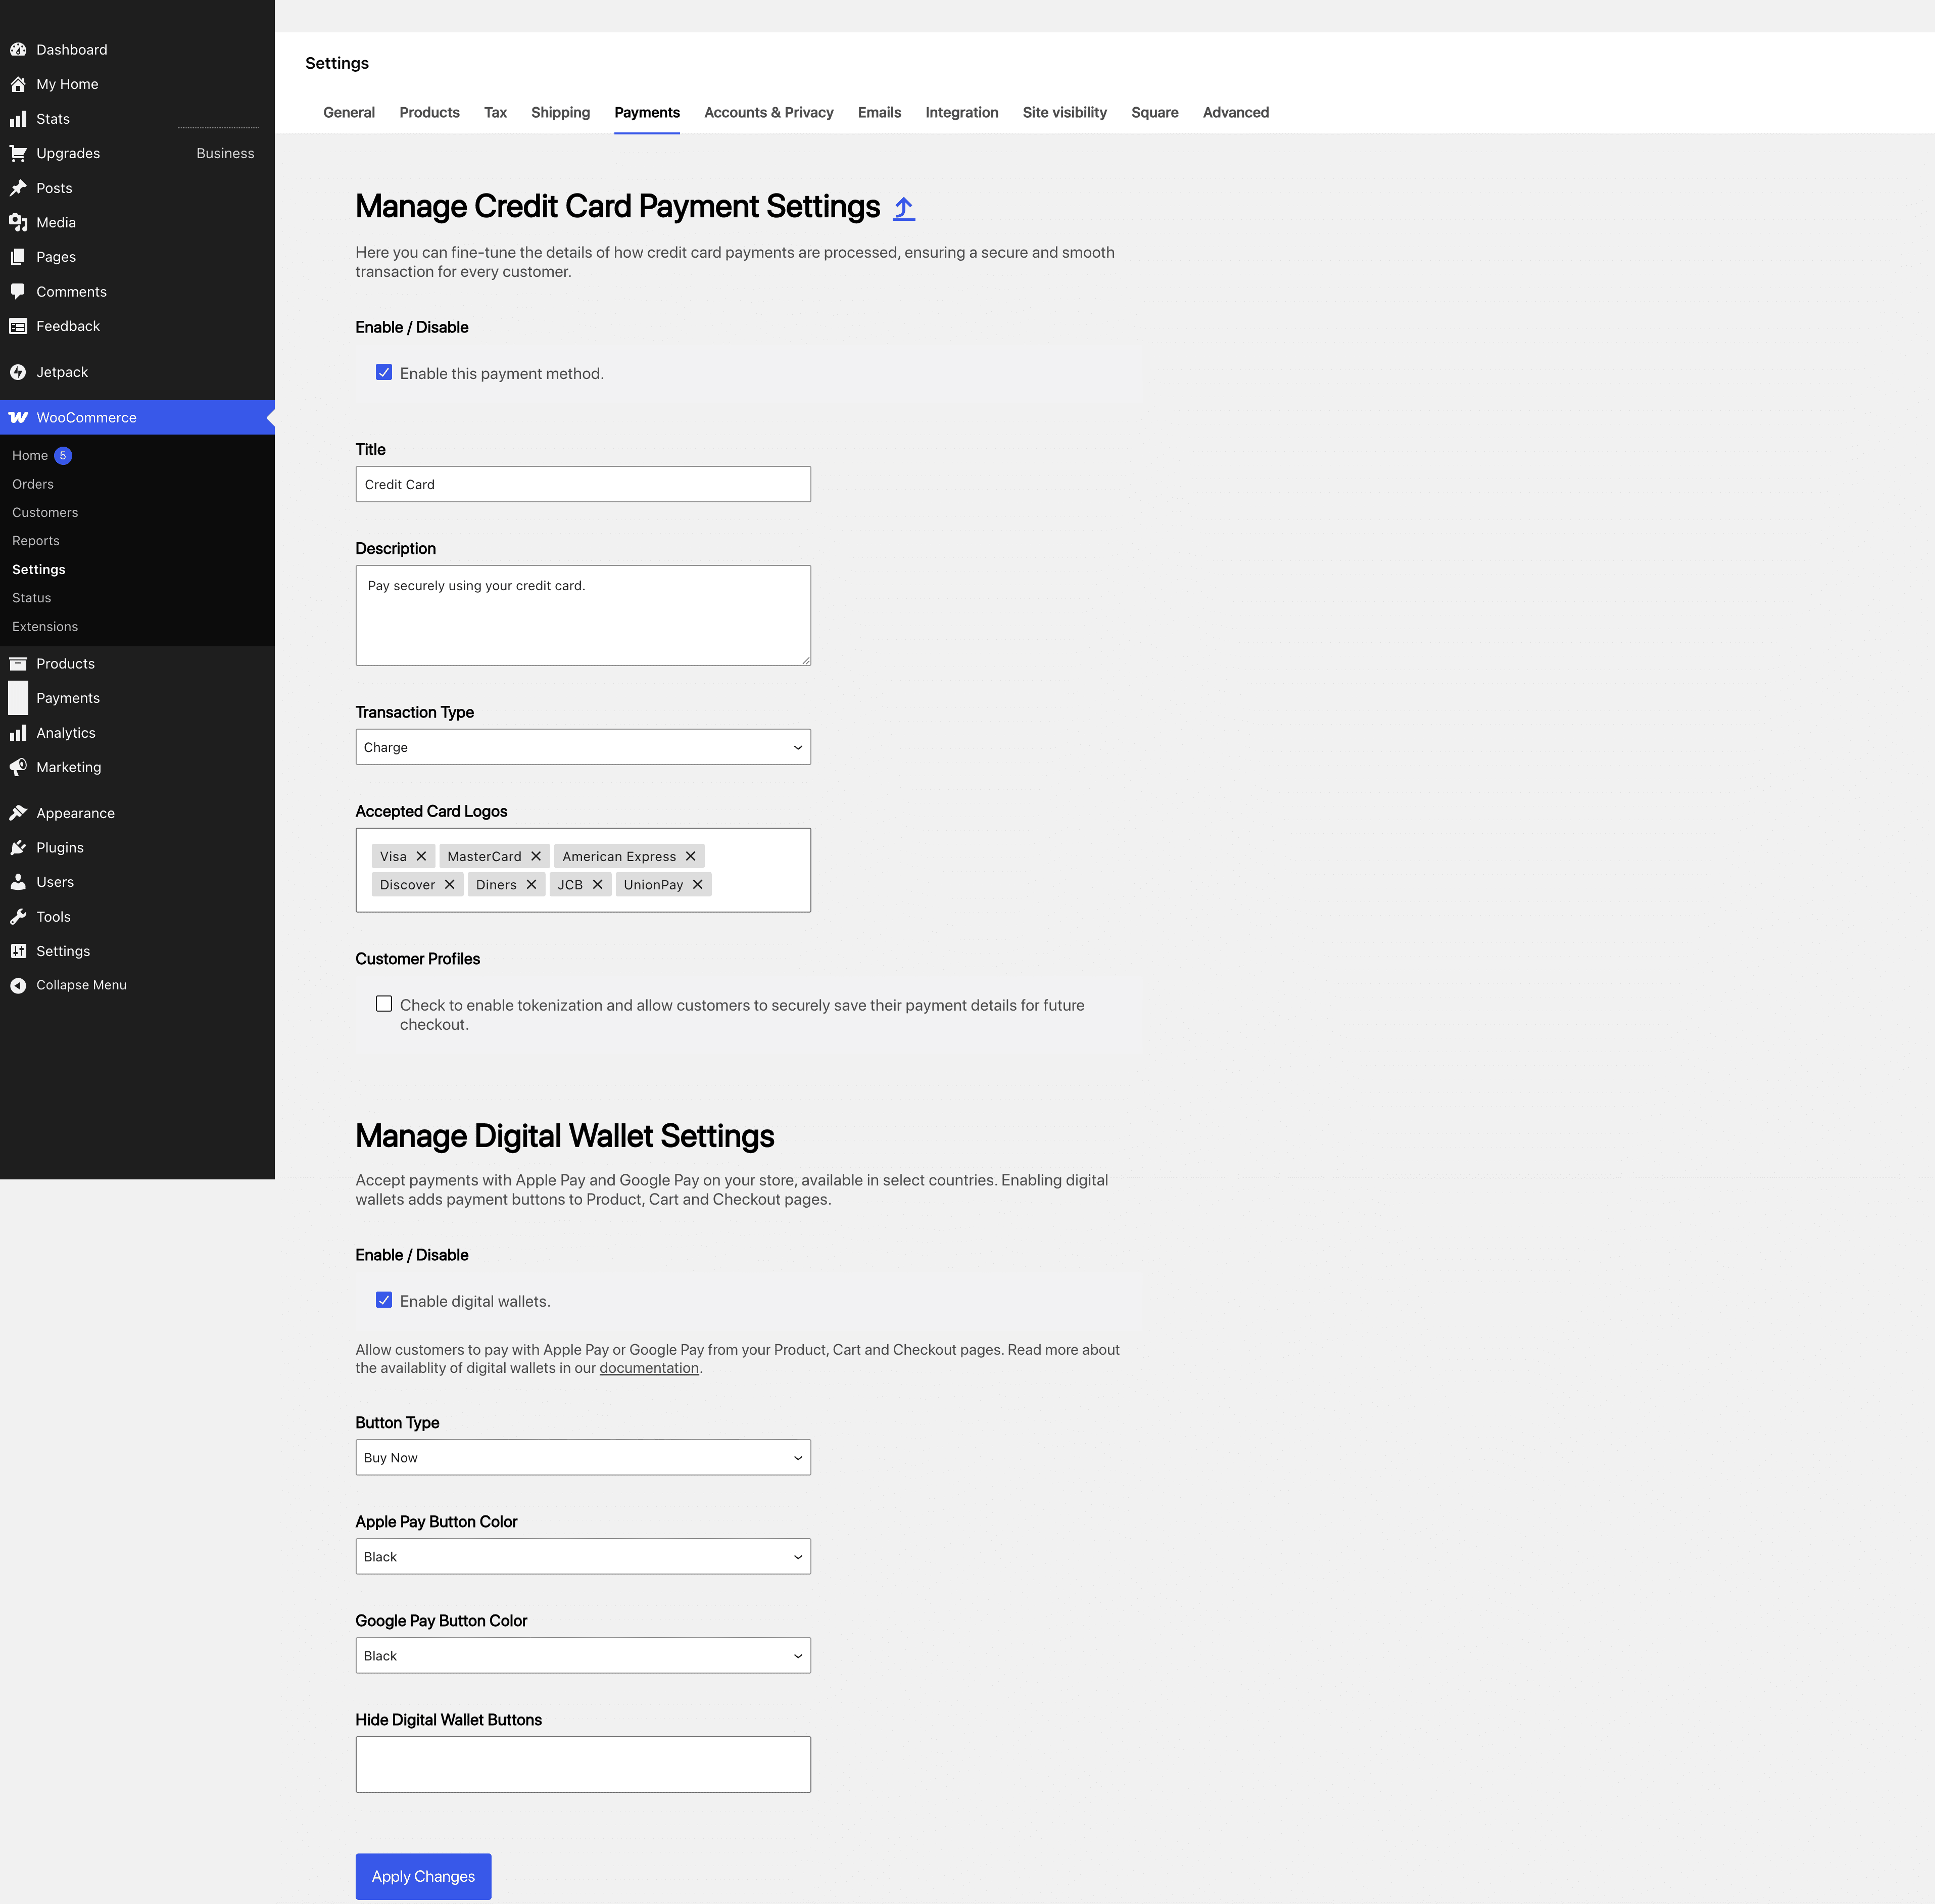1935x1904 pixels.
Task: Disable the credit card payment method checkbox
Action: point(384,372)
